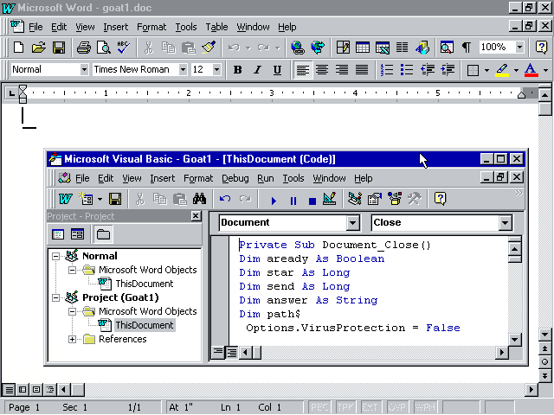Image resolution: width=554 pixels, height=415 pixels.
Task: Open Print Preview in Word toolbar
Action: (104, 48)
